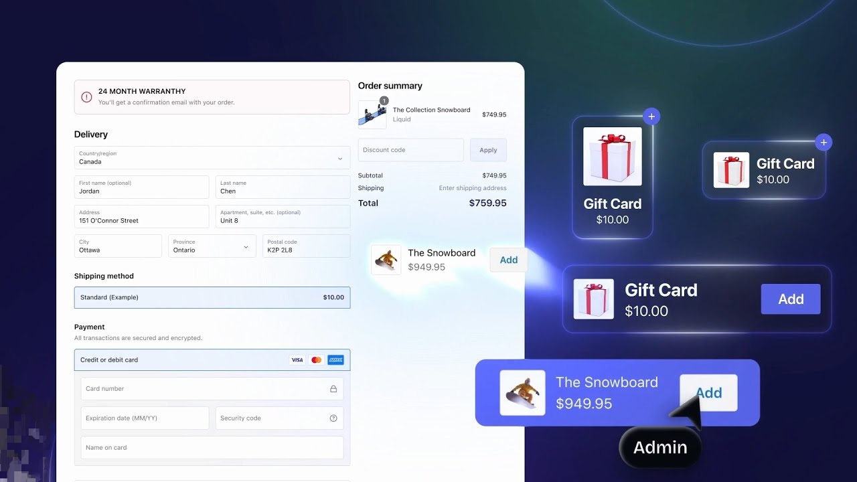Click the Mastercard icon

tap(317, 360)
